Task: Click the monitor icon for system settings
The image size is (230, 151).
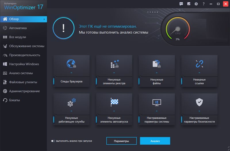Action: (157, 103)
